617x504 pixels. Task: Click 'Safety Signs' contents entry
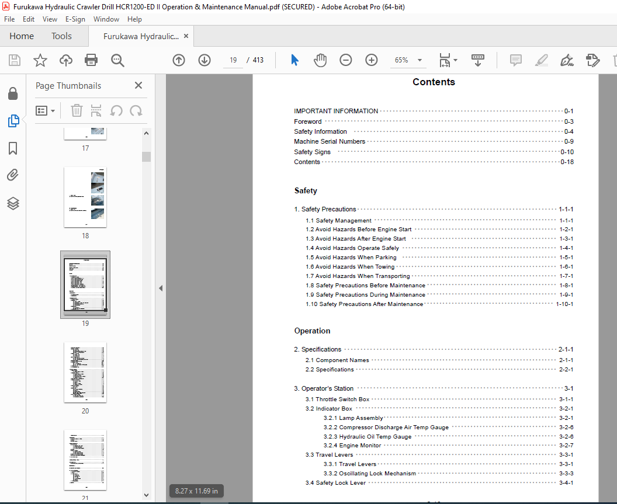[434, 152]
